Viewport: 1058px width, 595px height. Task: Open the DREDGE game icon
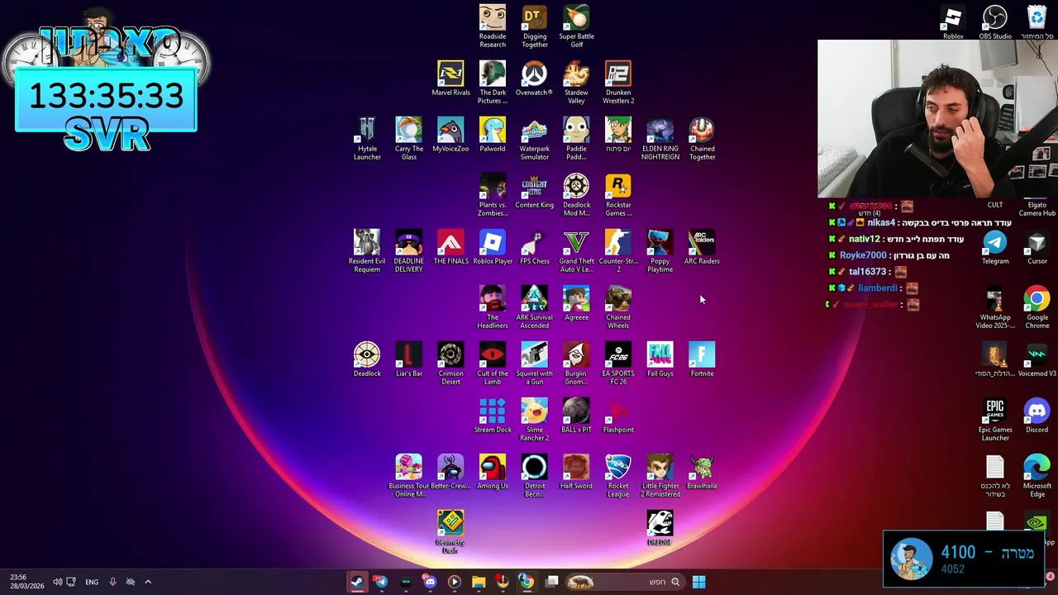click(660, 528)
